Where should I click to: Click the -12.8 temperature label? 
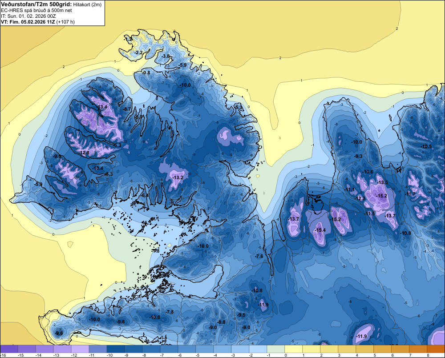[x=84, y=153]
